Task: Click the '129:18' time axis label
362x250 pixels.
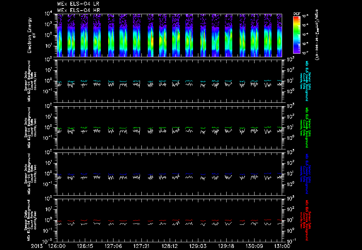Action: coord(226,246)
